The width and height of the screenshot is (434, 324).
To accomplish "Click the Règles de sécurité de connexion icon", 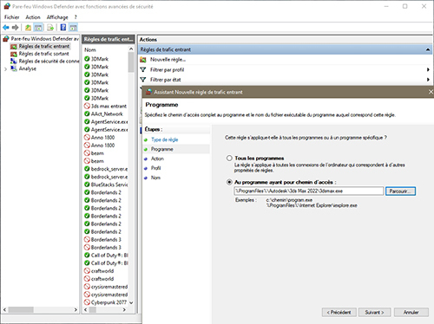I will (x=14, y=62).
